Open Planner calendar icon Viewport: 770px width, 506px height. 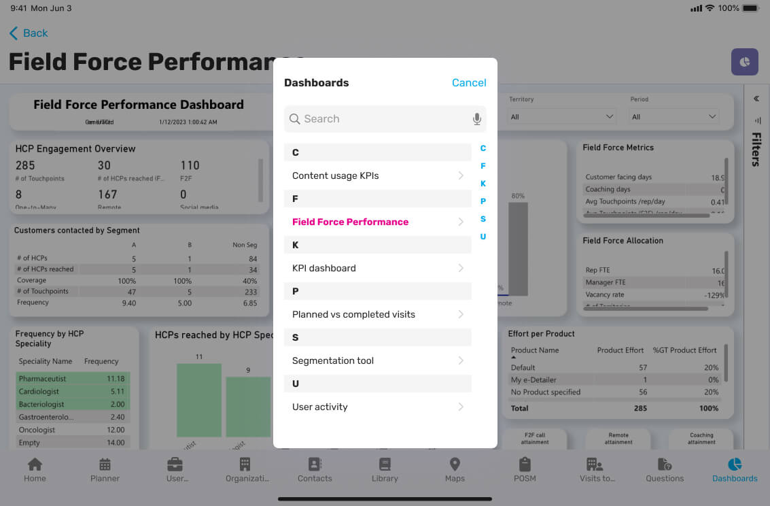coord(105,465)
